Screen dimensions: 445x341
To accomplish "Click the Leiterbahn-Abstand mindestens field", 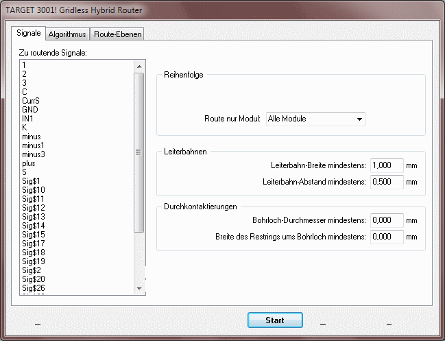I will tap(387, 182).
